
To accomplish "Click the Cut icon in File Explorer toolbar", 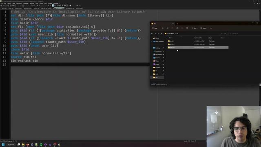I will [163, 28].
